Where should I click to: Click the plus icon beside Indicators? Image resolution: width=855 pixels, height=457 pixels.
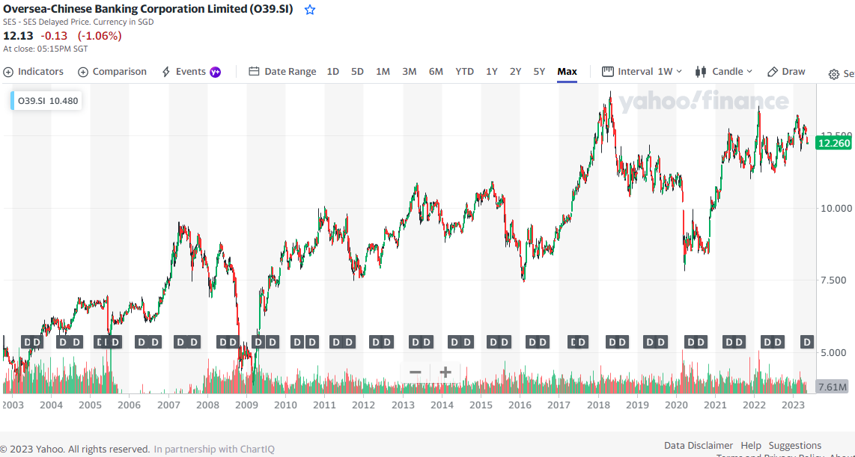8,72
